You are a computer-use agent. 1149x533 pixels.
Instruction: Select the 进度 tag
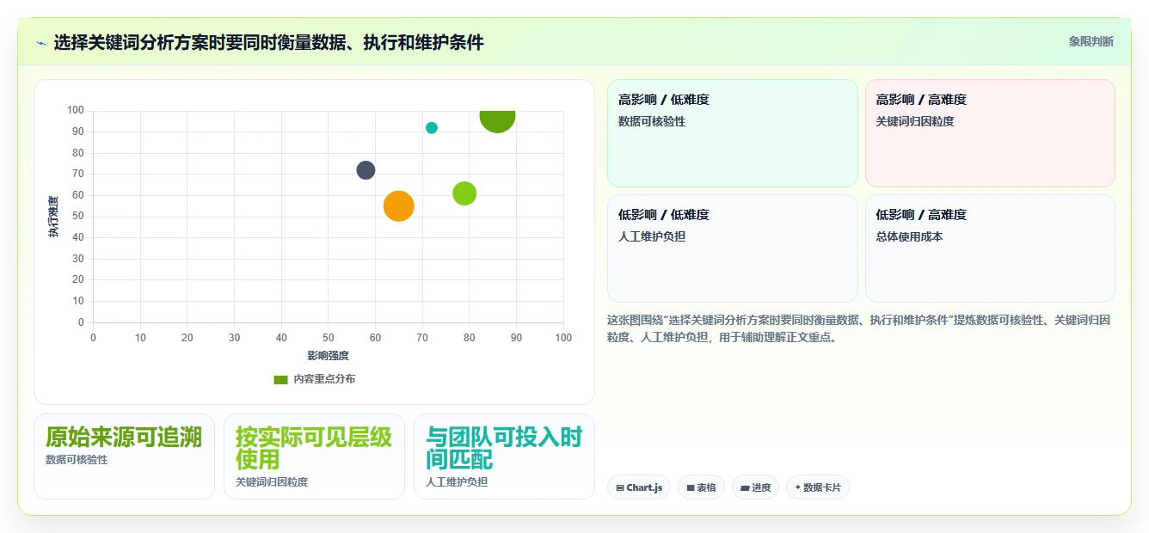(755, 487)
